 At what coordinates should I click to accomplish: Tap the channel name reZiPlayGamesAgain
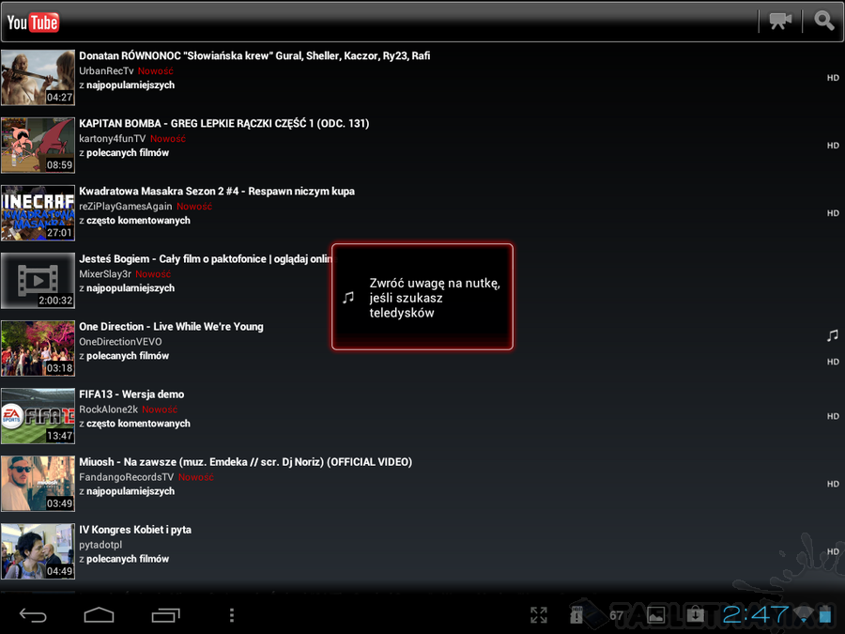click(126, 207)
